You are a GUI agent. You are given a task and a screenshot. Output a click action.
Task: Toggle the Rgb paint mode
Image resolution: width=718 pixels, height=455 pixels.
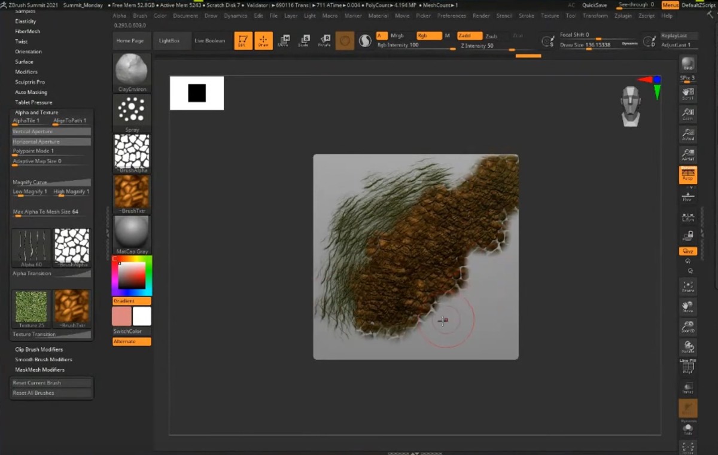[428, 36]
